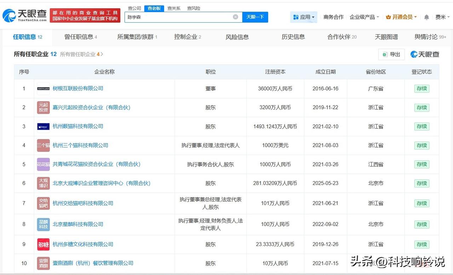Open the 壹捌酒捌 logo icon
Screen dimensions: 453x275
click(43, 263)
